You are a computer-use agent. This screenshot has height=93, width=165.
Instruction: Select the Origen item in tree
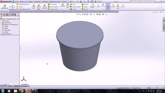(x=6, y=32)
